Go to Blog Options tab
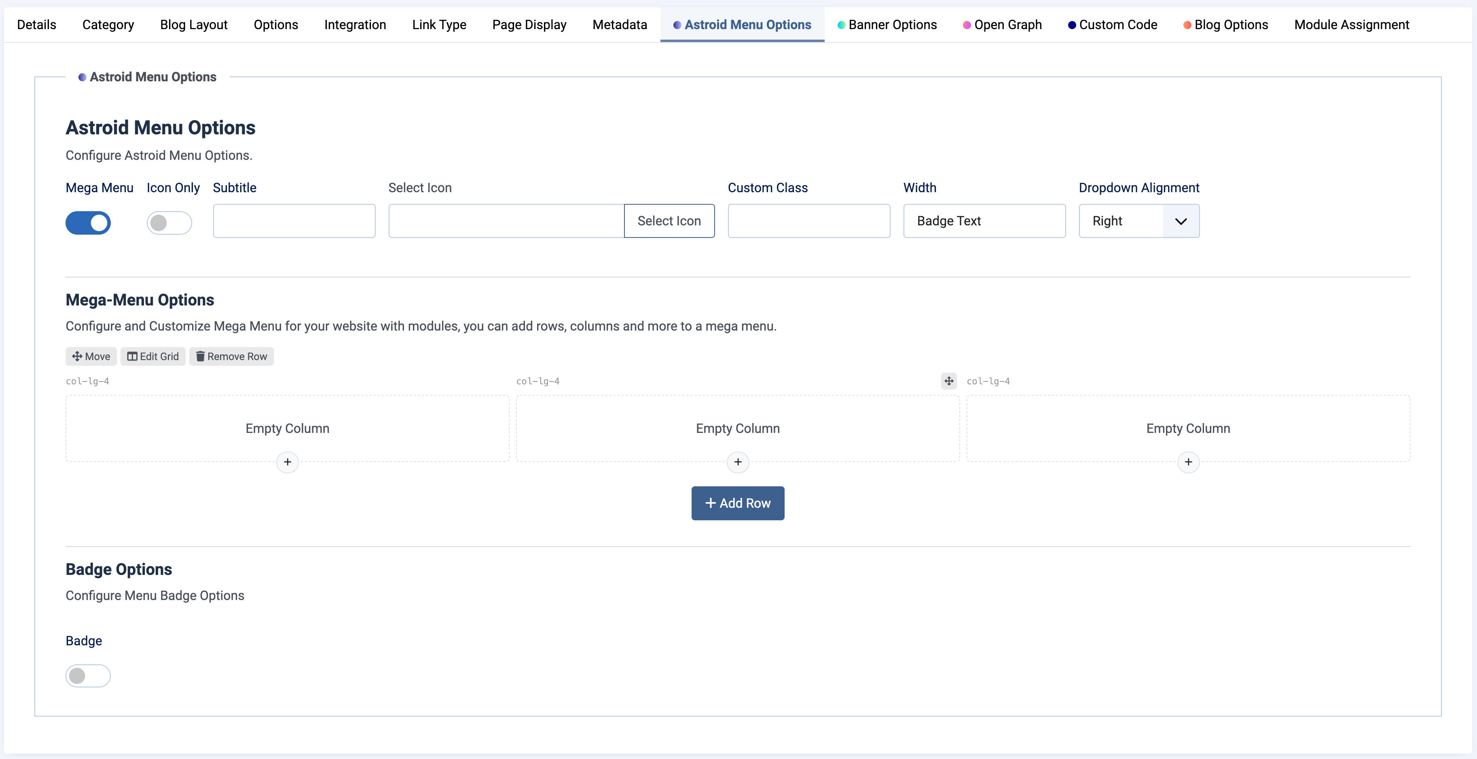Screen dimensions: 1477x759 [x=1226, y=25]
